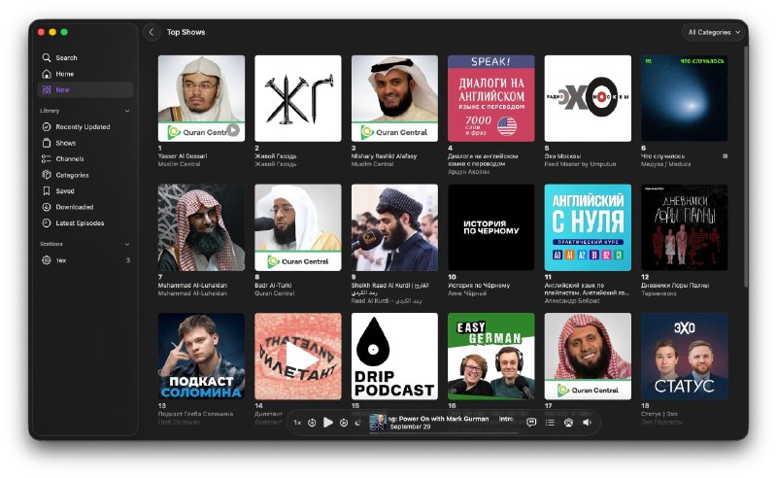Click the Top Shows heading
777x478 pixels.
[186, 32]
